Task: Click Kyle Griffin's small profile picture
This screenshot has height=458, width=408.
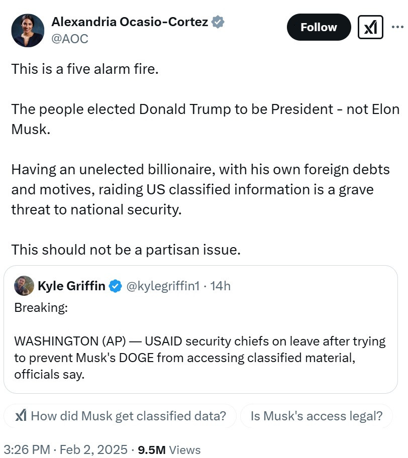Action: [x=24, y=286]
